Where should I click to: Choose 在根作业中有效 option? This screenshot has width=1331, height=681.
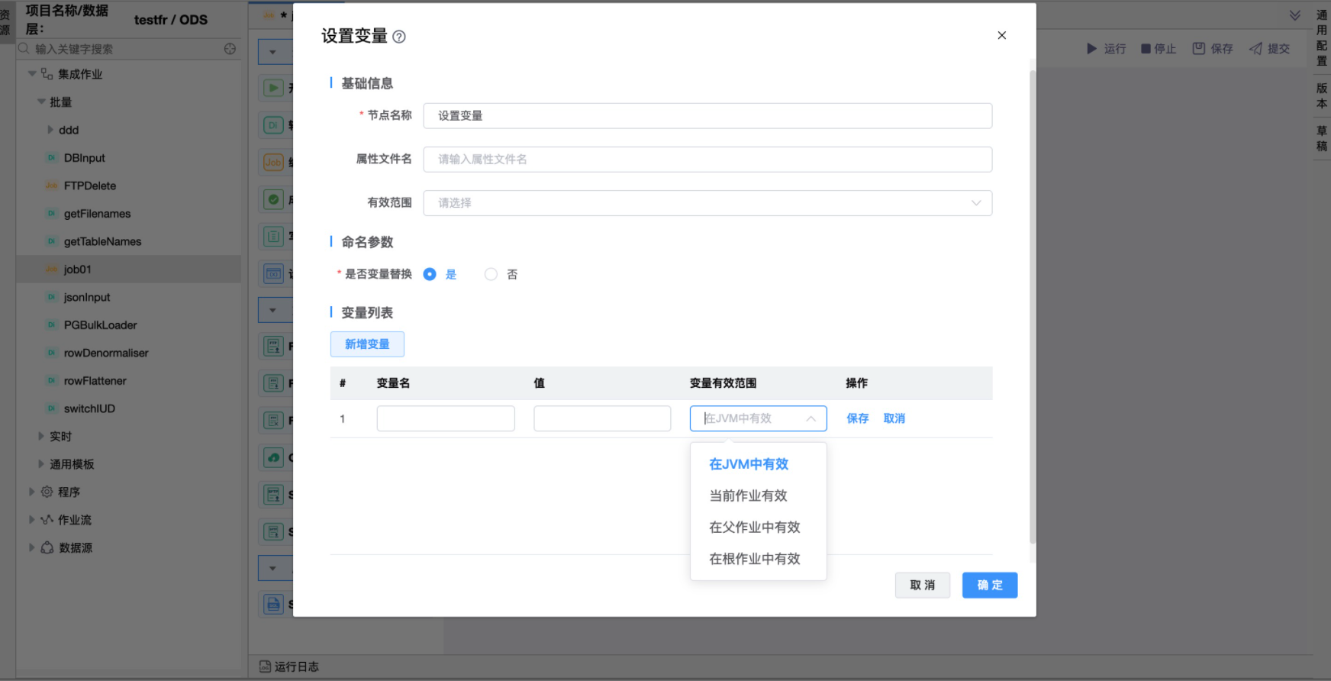pyautogui.click(x=754, y=559)
